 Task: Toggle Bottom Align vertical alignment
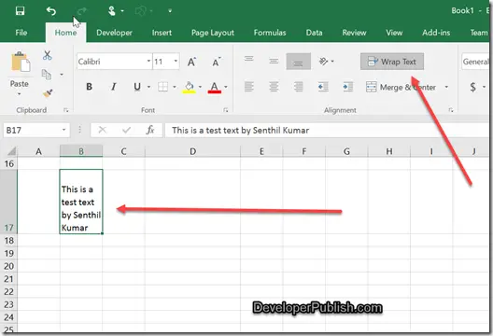coord(299,62)
